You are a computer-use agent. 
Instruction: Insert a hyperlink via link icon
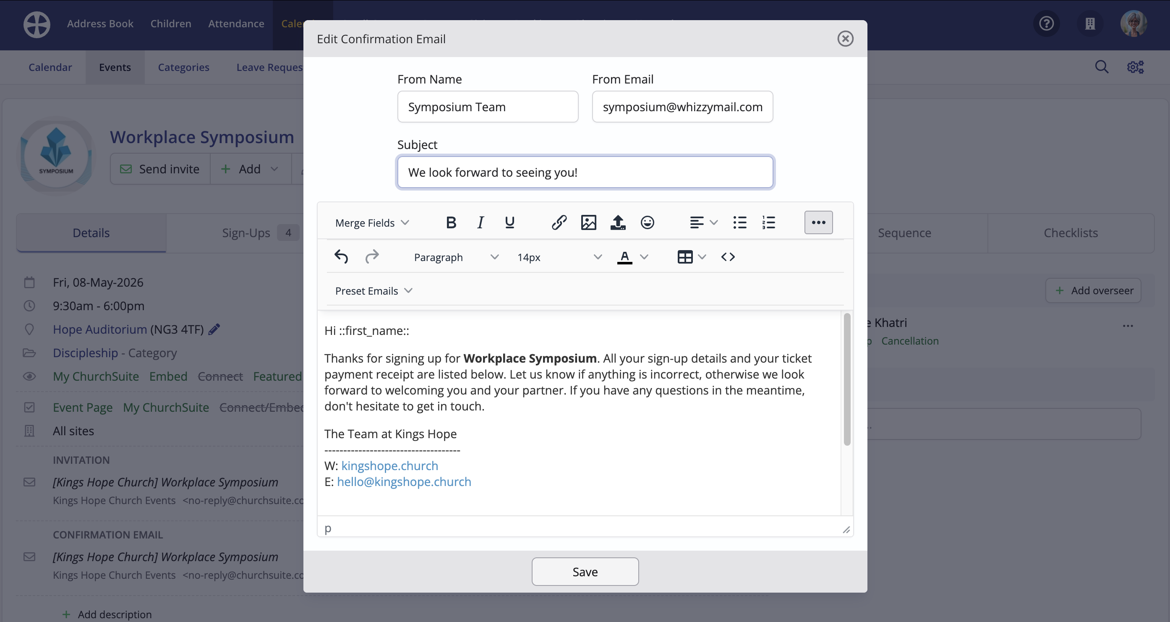pos(559,222)
